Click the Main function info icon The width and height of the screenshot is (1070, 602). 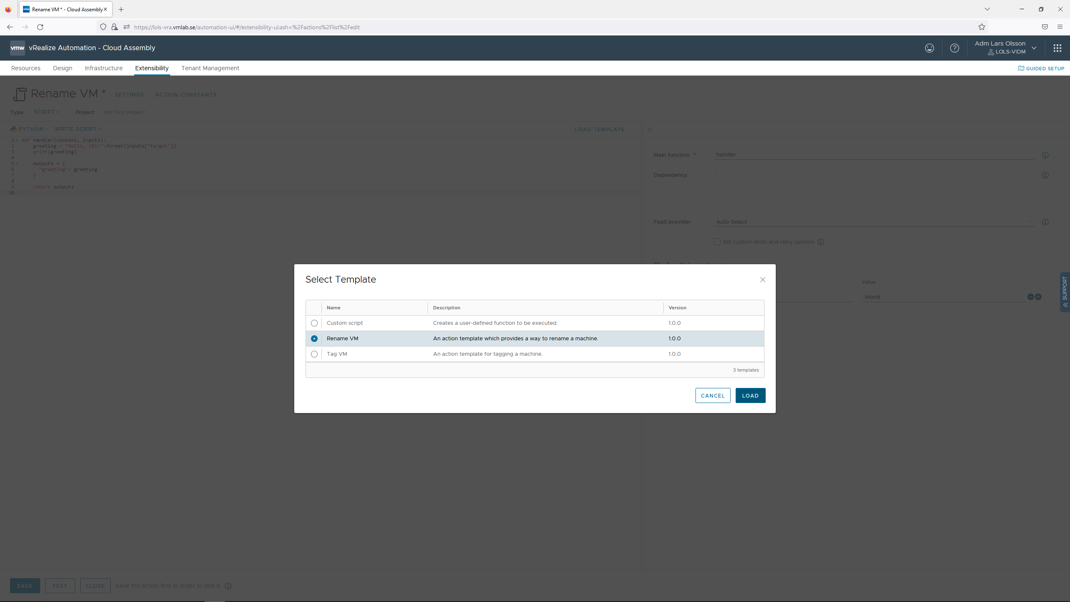pyautogui.click(x=1045, y=155)
